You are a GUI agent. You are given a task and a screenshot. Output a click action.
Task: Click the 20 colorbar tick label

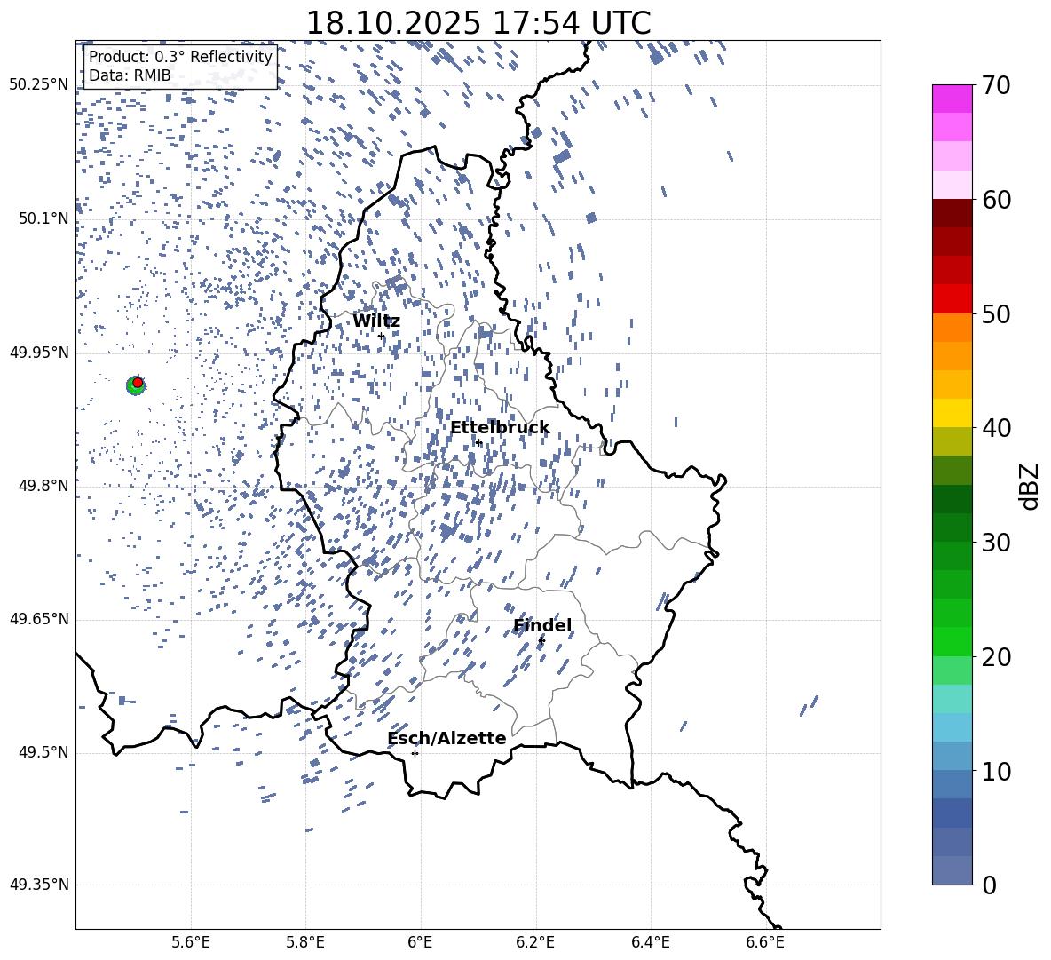996,657
